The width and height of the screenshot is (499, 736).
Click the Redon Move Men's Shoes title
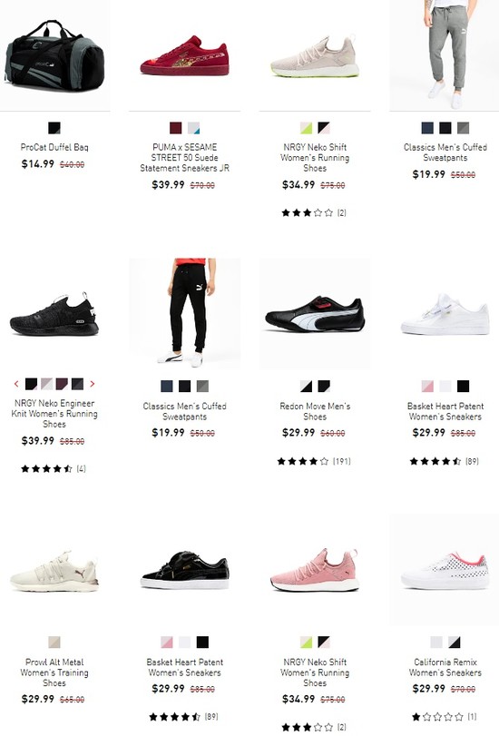click(x=315, y=411)
